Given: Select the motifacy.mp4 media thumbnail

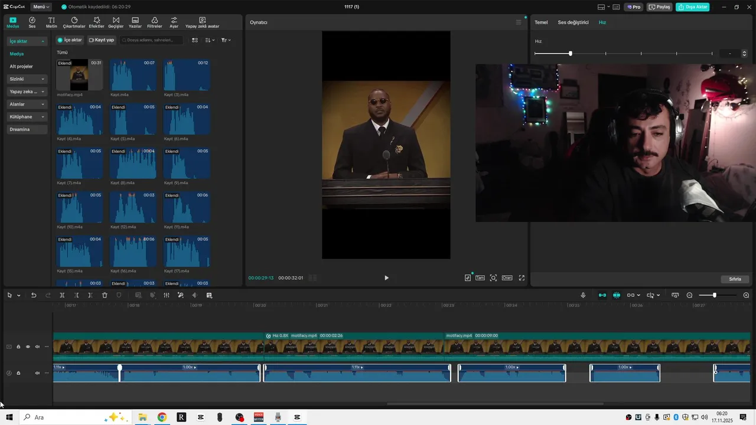Looking at the screenshot, I should pos(79,75).
